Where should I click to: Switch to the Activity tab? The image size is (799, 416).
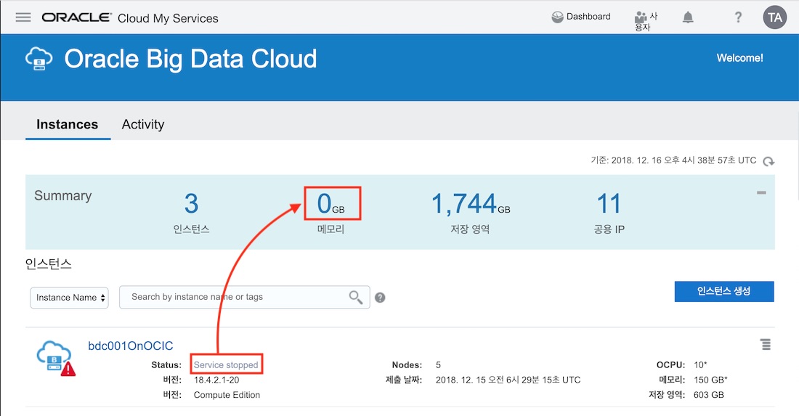142,124
